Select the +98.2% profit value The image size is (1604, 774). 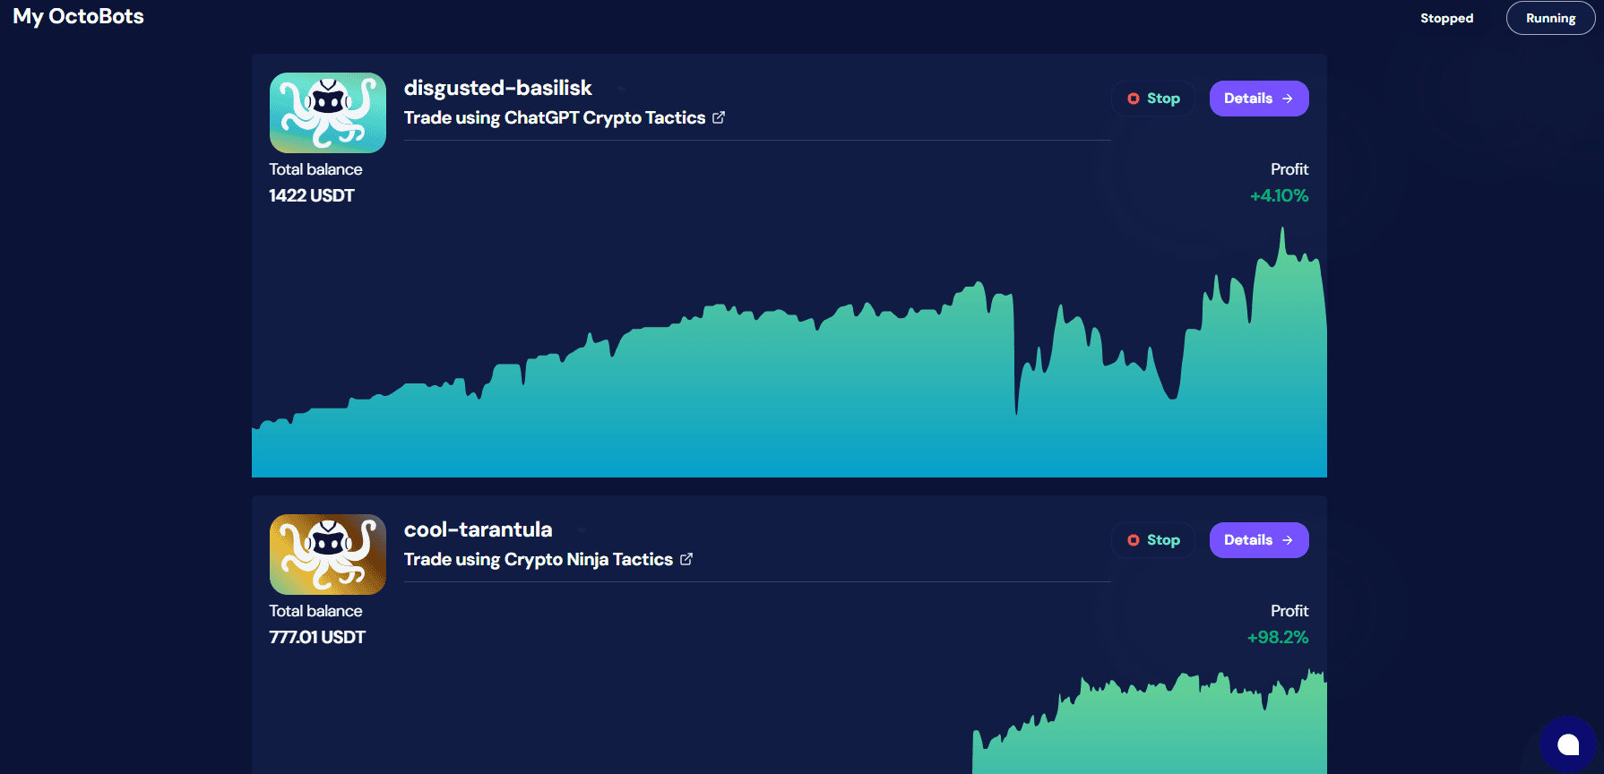[1278, 637]
